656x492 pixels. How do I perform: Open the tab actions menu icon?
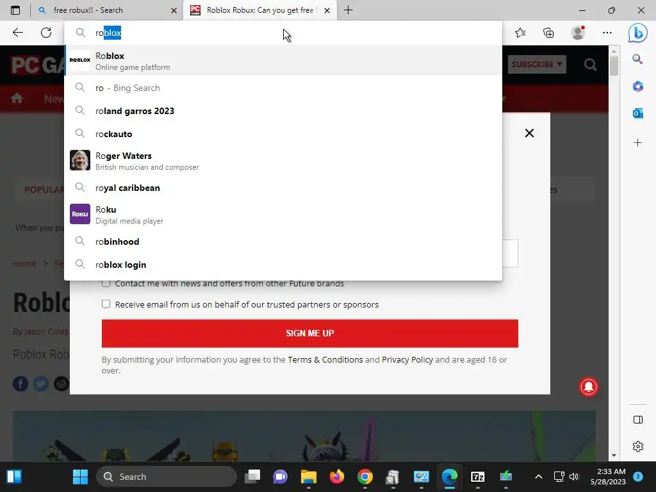15,10
